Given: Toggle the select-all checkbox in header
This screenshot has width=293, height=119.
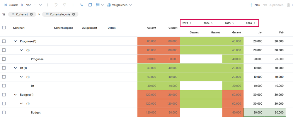Looking at the screenshot, I should (4, 28).
